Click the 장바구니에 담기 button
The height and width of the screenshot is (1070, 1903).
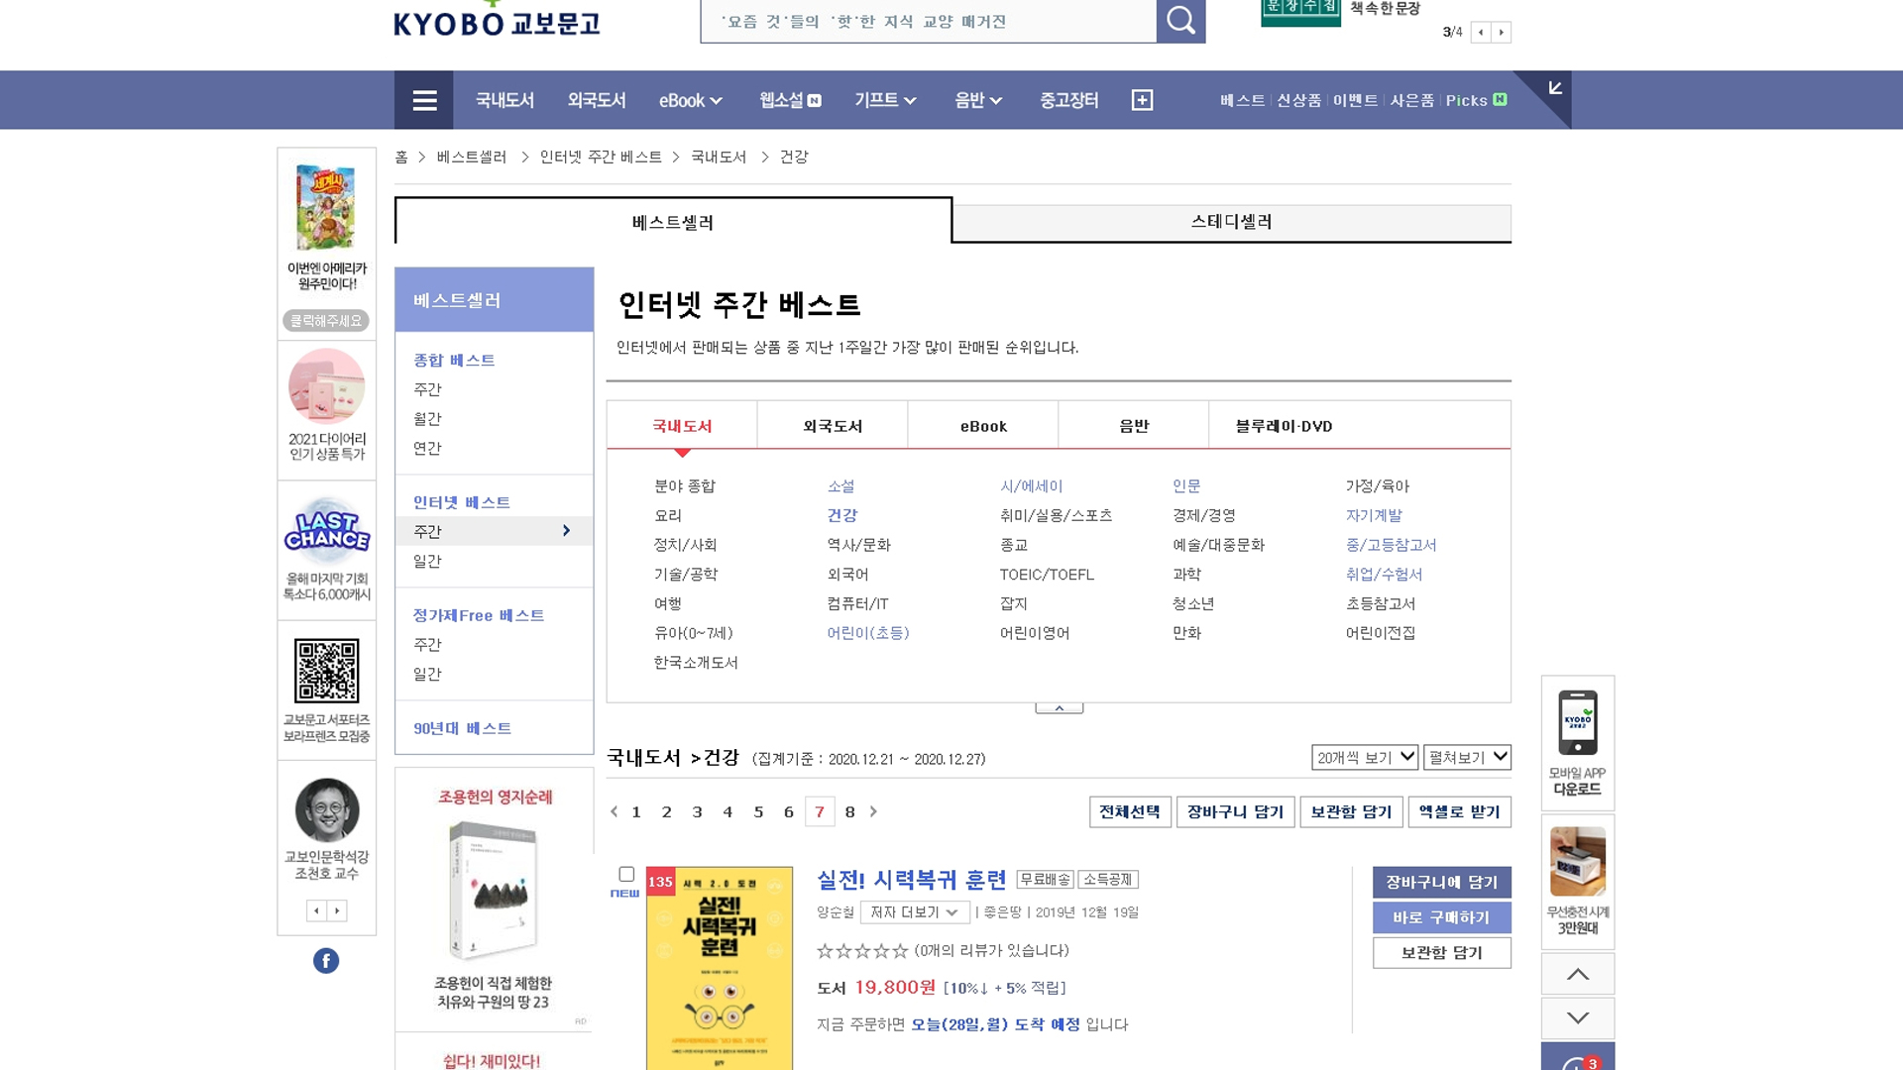[x=1441, y=882]
